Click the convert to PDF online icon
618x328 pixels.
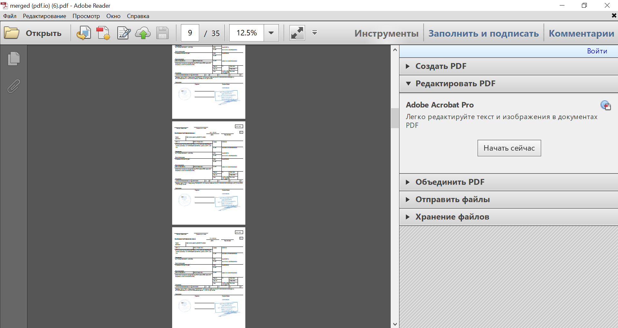pos(84,33)
